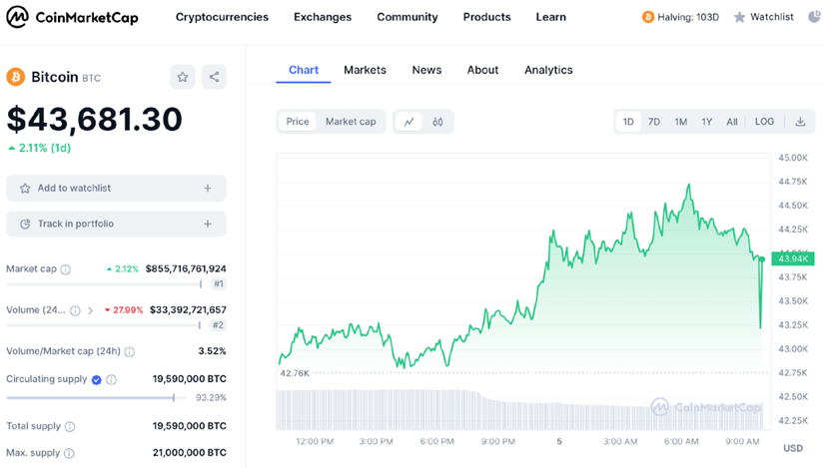Screen dimensions: 824x468
Task: Click the 2.11% (1d) change text
Action: [39, 148]
